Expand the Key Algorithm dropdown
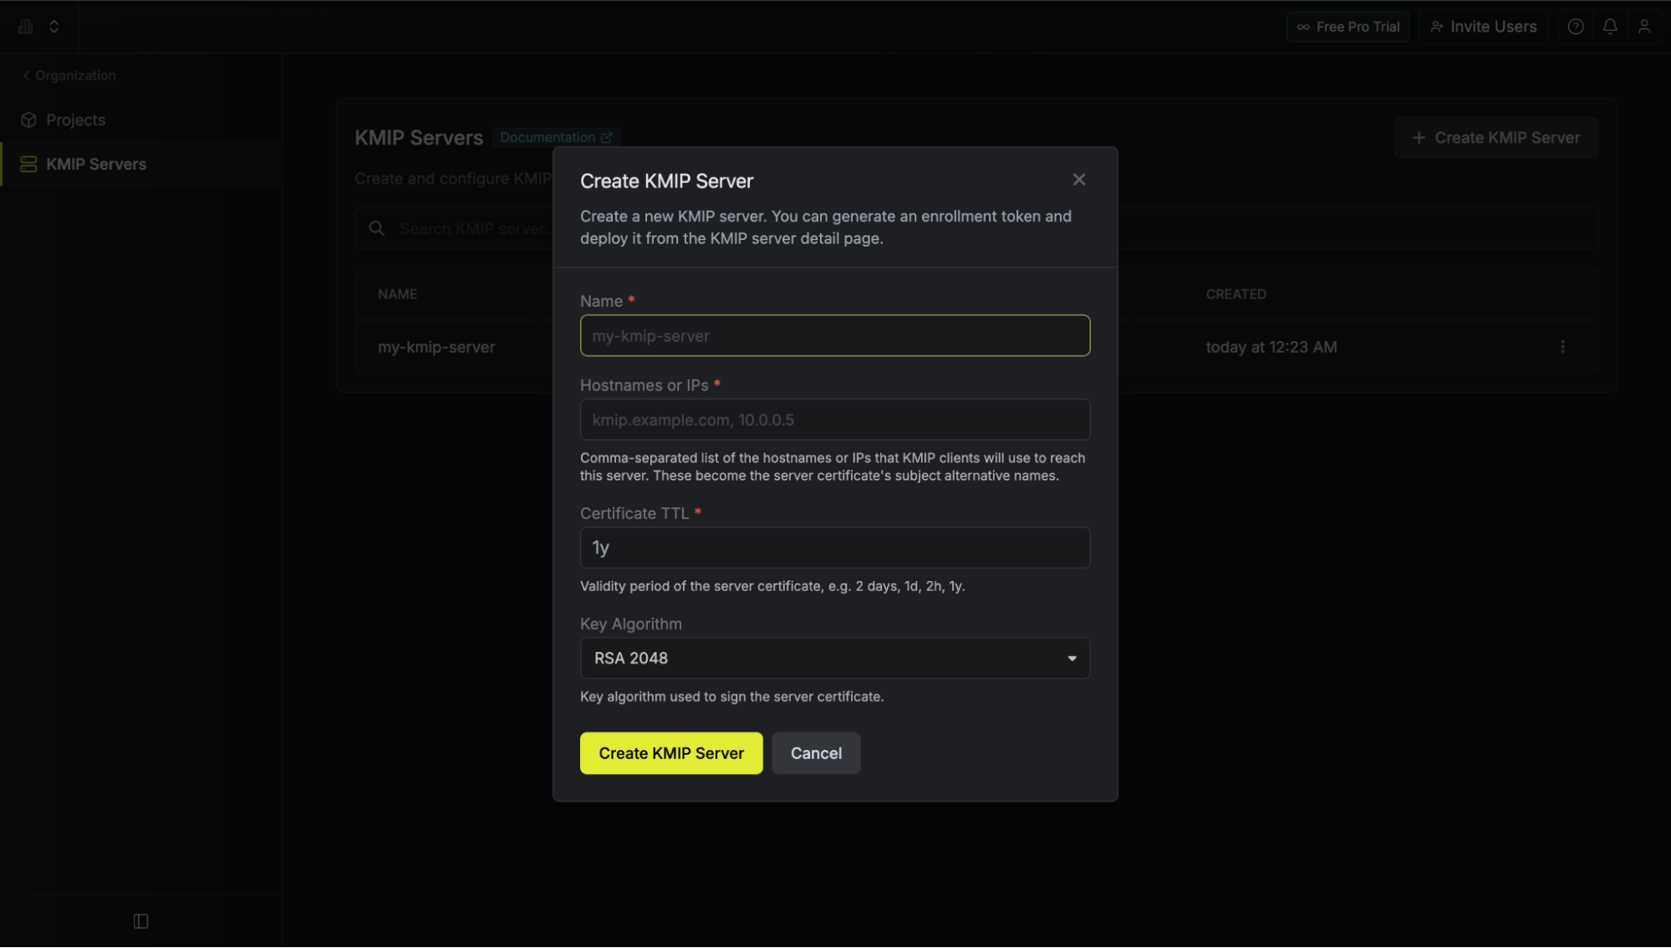The height and width of the screenshot is (948, 1671). (x=834, y=658)
